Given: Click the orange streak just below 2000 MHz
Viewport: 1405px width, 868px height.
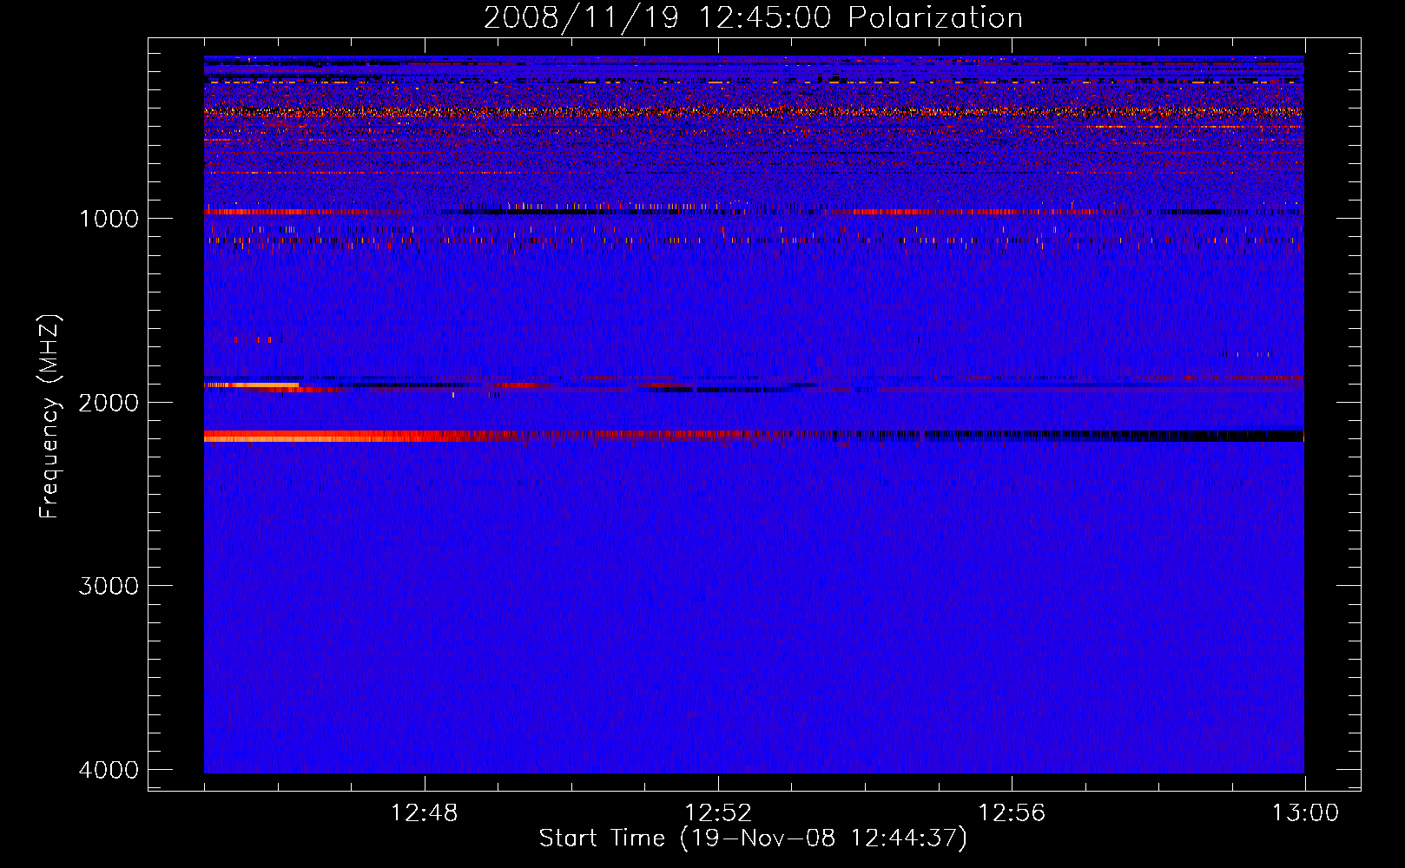Looking at the screenshot, I should tap(252, 384).
